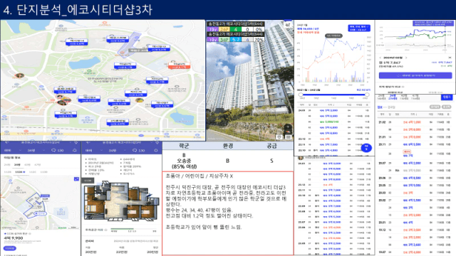The image size is (456, 256).
Task: Click the 3D floor plan image
Action: tap(121, 201)
